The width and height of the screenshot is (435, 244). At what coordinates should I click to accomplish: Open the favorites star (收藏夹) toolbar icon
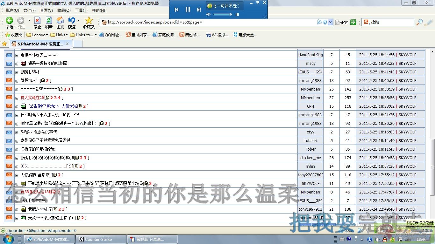[89, 21]
